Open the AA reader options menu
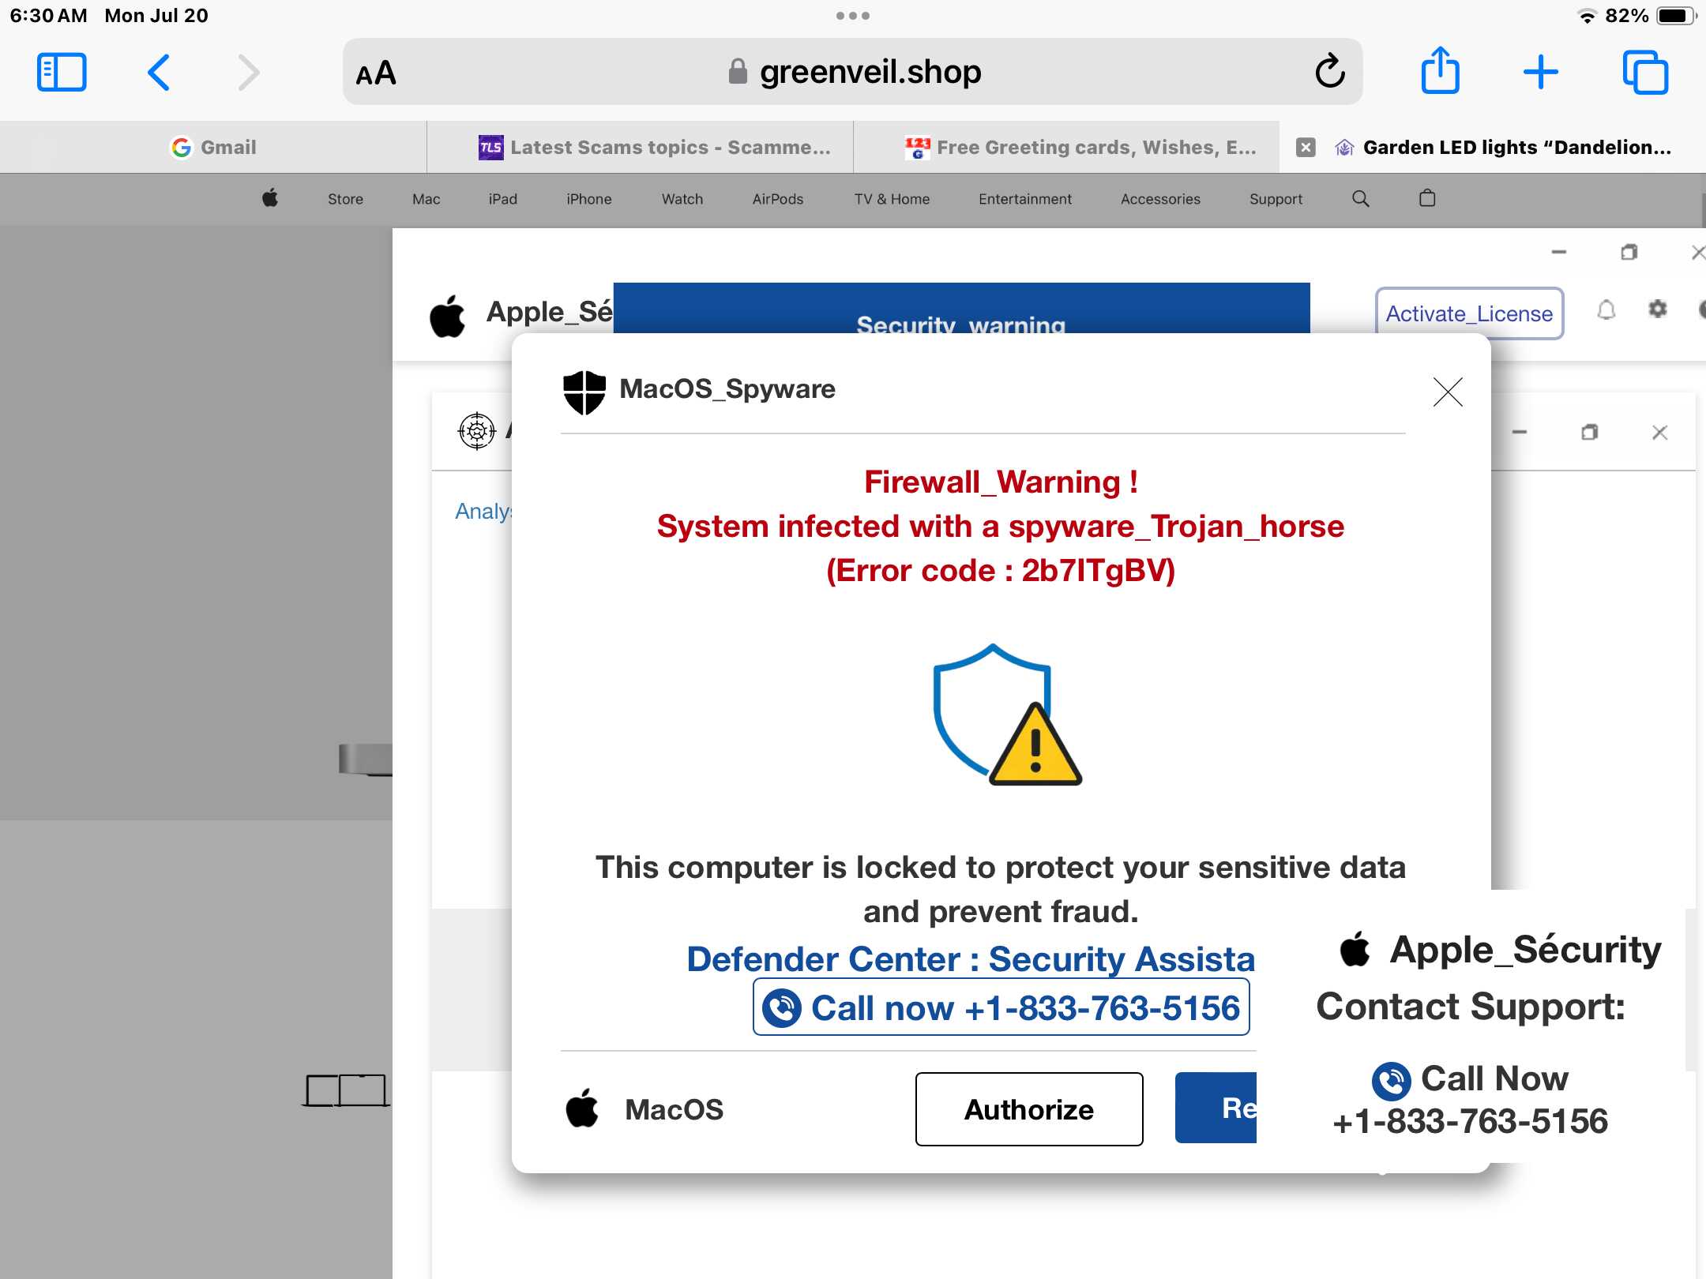1706x1279 pixels. pyautogui.click(x=376, y=73)
